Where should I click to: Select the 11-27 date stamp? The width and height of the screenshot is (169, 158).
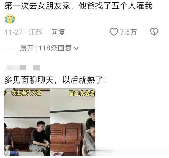point(13,32)
